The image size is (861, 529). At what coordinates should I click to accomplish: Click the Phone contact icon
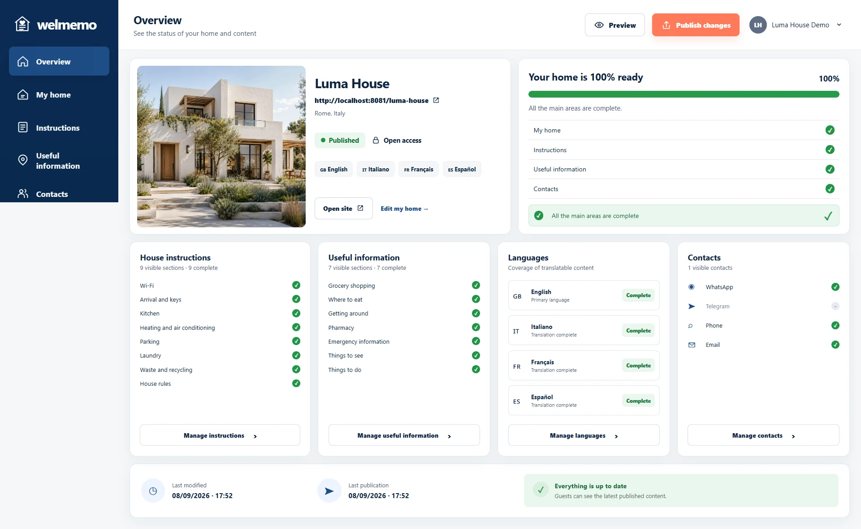pos(691,325)
